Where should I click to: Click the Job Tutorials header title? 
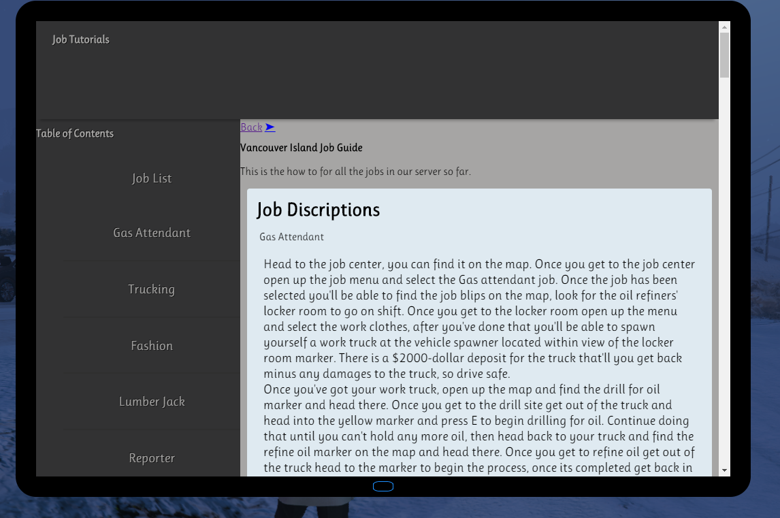80,39
